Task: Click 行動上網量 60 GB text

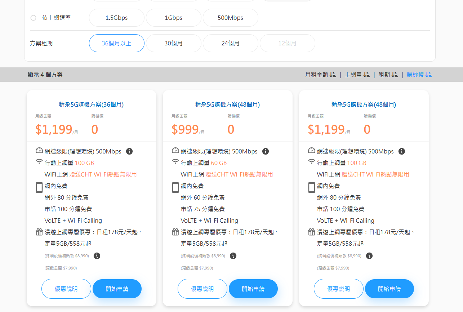Action: [x=204, y=163]
